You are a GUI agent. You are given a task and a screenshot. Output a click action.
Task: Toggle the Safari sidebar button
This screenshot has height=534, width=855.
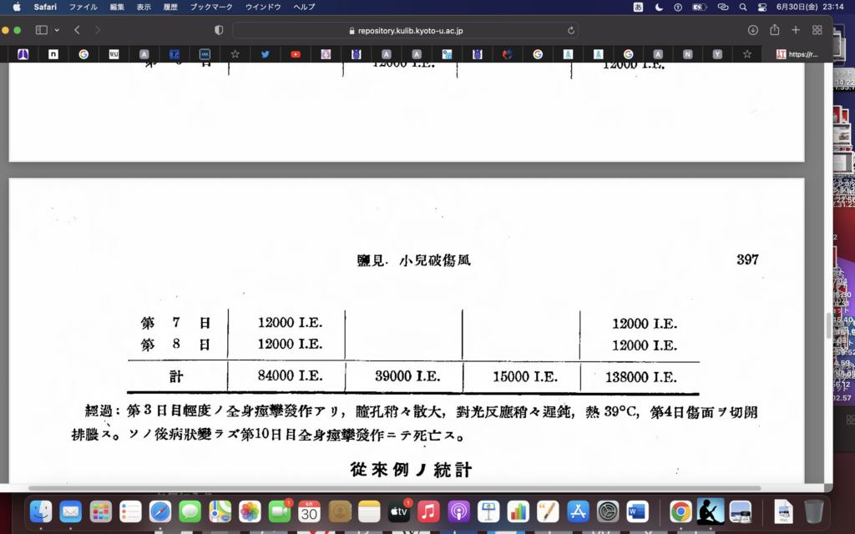tap(41, 30)
